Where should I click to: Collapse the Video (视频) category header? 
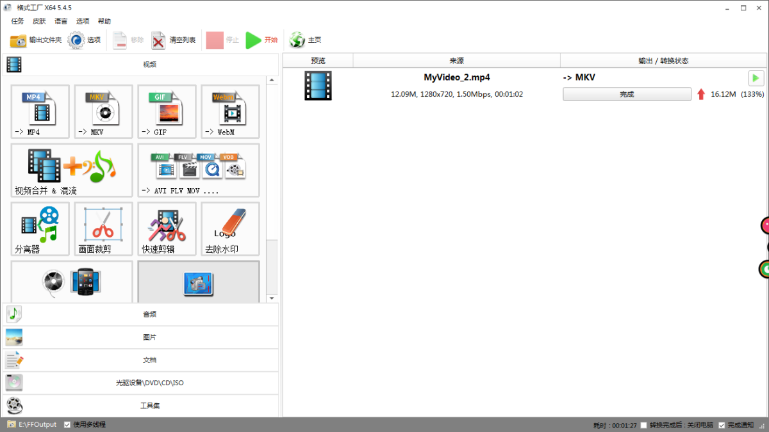pos(140,65)
